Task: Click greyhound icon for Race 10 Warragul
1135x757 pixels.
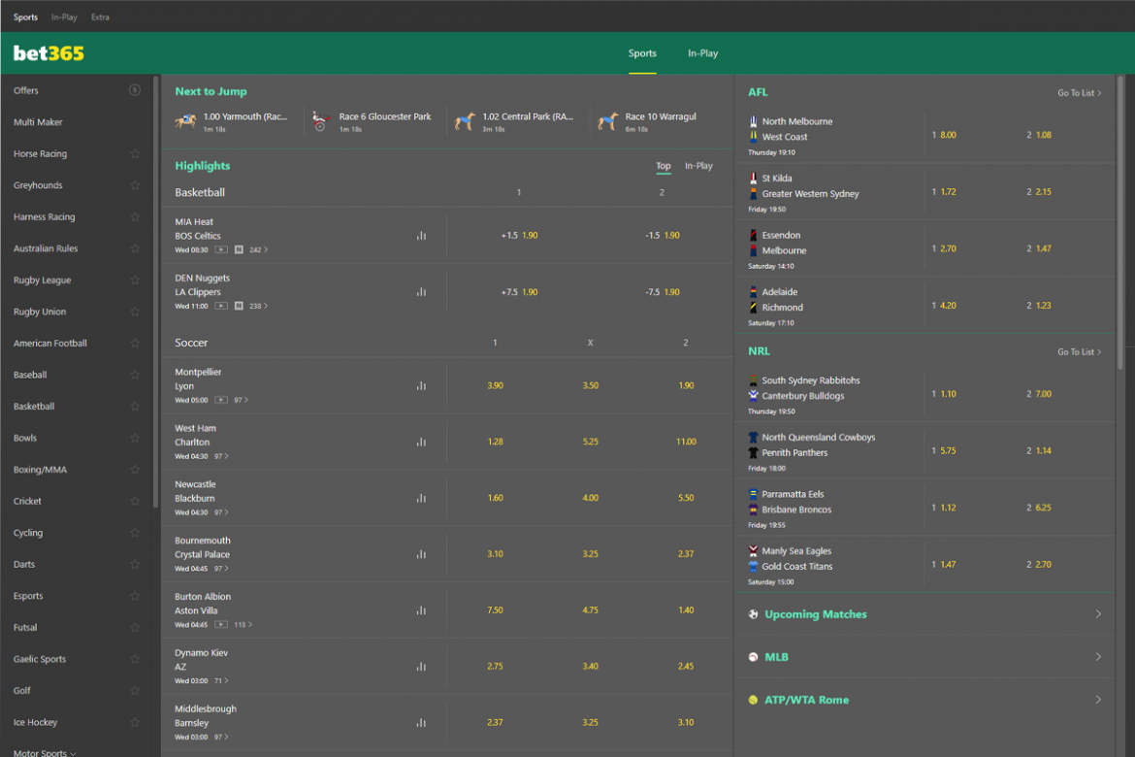Action: pyautogui.click(x=608, y=121)
